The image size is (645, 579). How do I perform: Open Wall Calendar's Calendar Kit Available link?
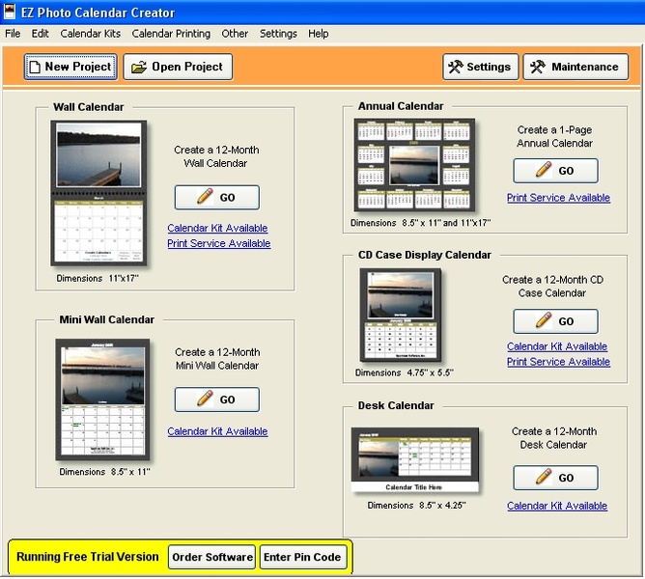[x=217, y=228]
